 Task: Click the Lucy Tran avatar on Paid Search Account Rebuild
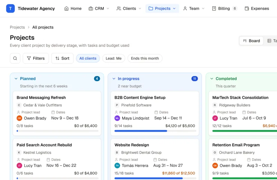pos(19,165)
